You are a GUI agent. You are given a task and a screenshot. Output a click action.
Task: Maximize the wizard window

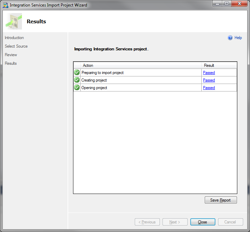pos(227,3)
